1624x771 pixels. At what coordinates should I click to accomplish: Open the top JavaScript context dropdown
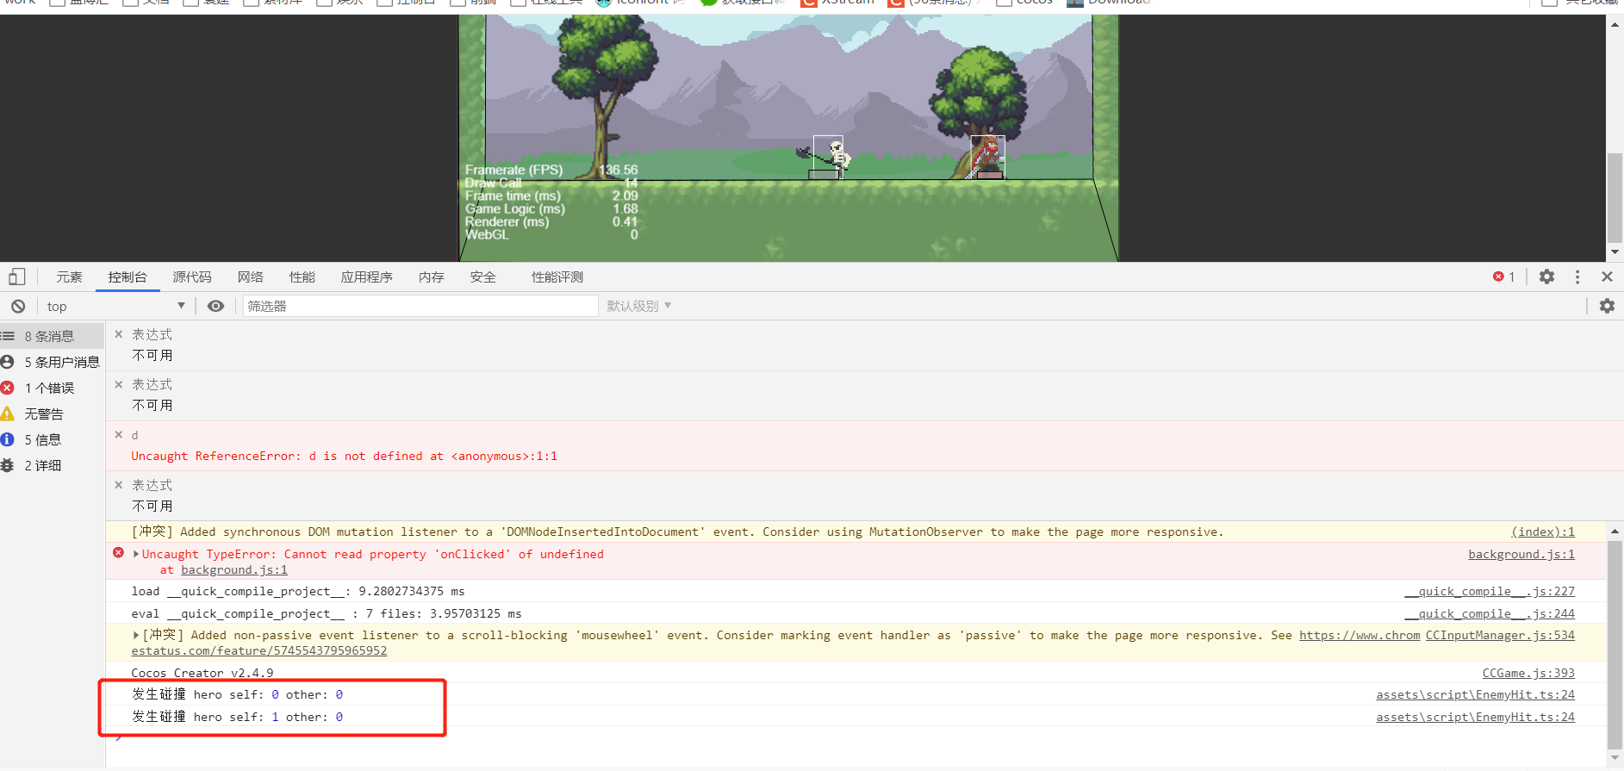click(x=115, y=306)
